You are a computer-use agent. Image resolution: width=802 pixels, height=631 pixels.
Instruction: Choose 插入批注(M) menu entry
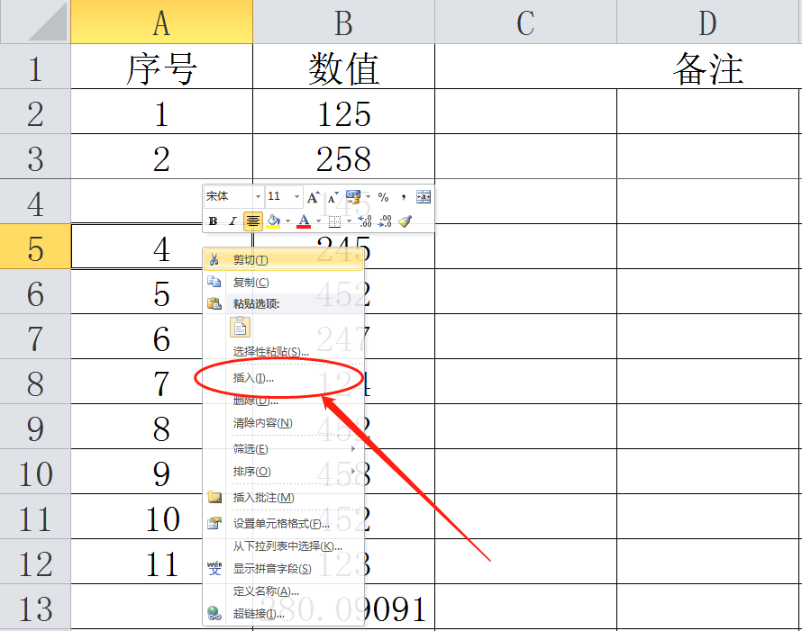point(284,498)
